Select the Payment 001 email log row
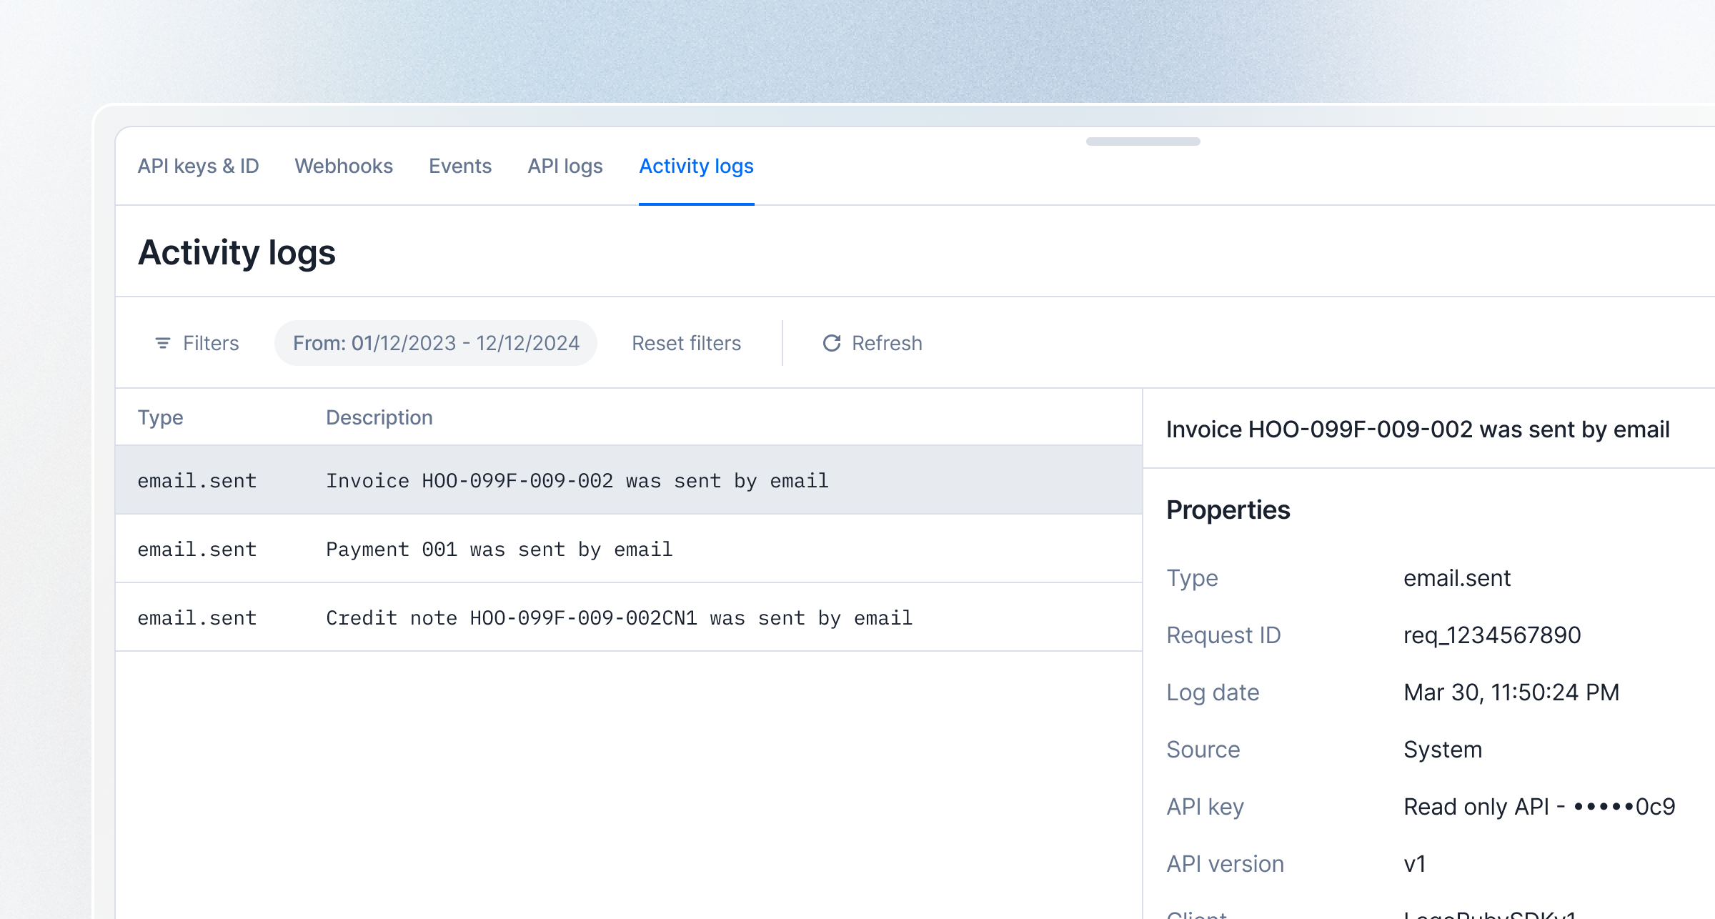Viewport: 1715px width, 919px height. 499,550
